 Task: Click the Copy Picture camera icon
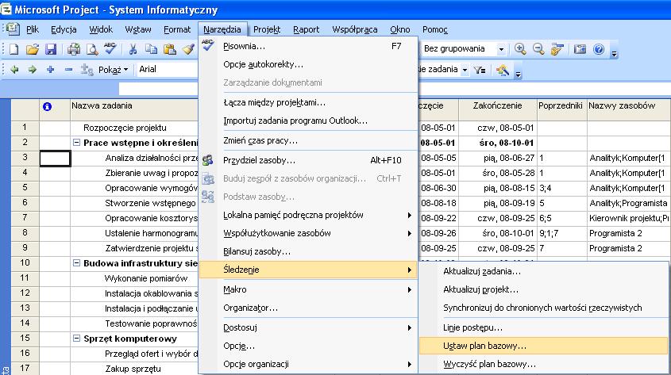tap(580, 49)
